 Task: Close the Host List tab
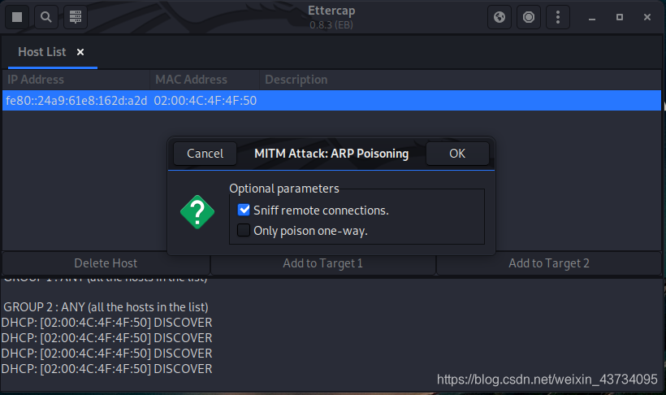[80, 52]
